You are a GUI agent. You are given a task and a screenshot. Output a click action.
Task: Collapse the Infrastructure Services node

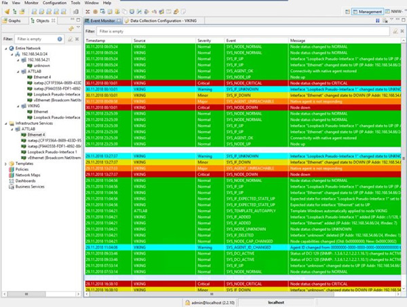click(x=6, y=124)
